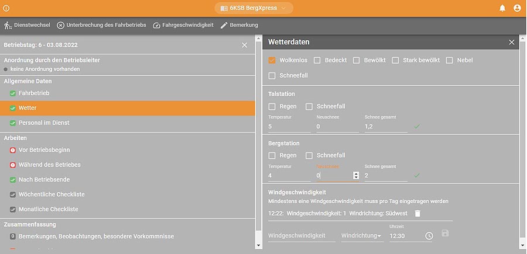The height and width of the screenshot is (254, 527).
Task: Open the Windrichtung dropdown
Action: [x=361, y=235]
